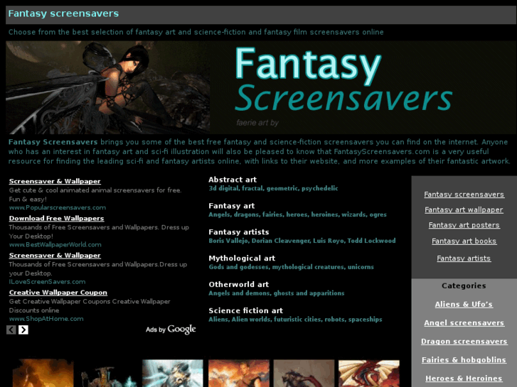Screen dimensions: 517x387
Task: Go to Fantasy screensavers in sidebar menu
Action: [464, 195]
